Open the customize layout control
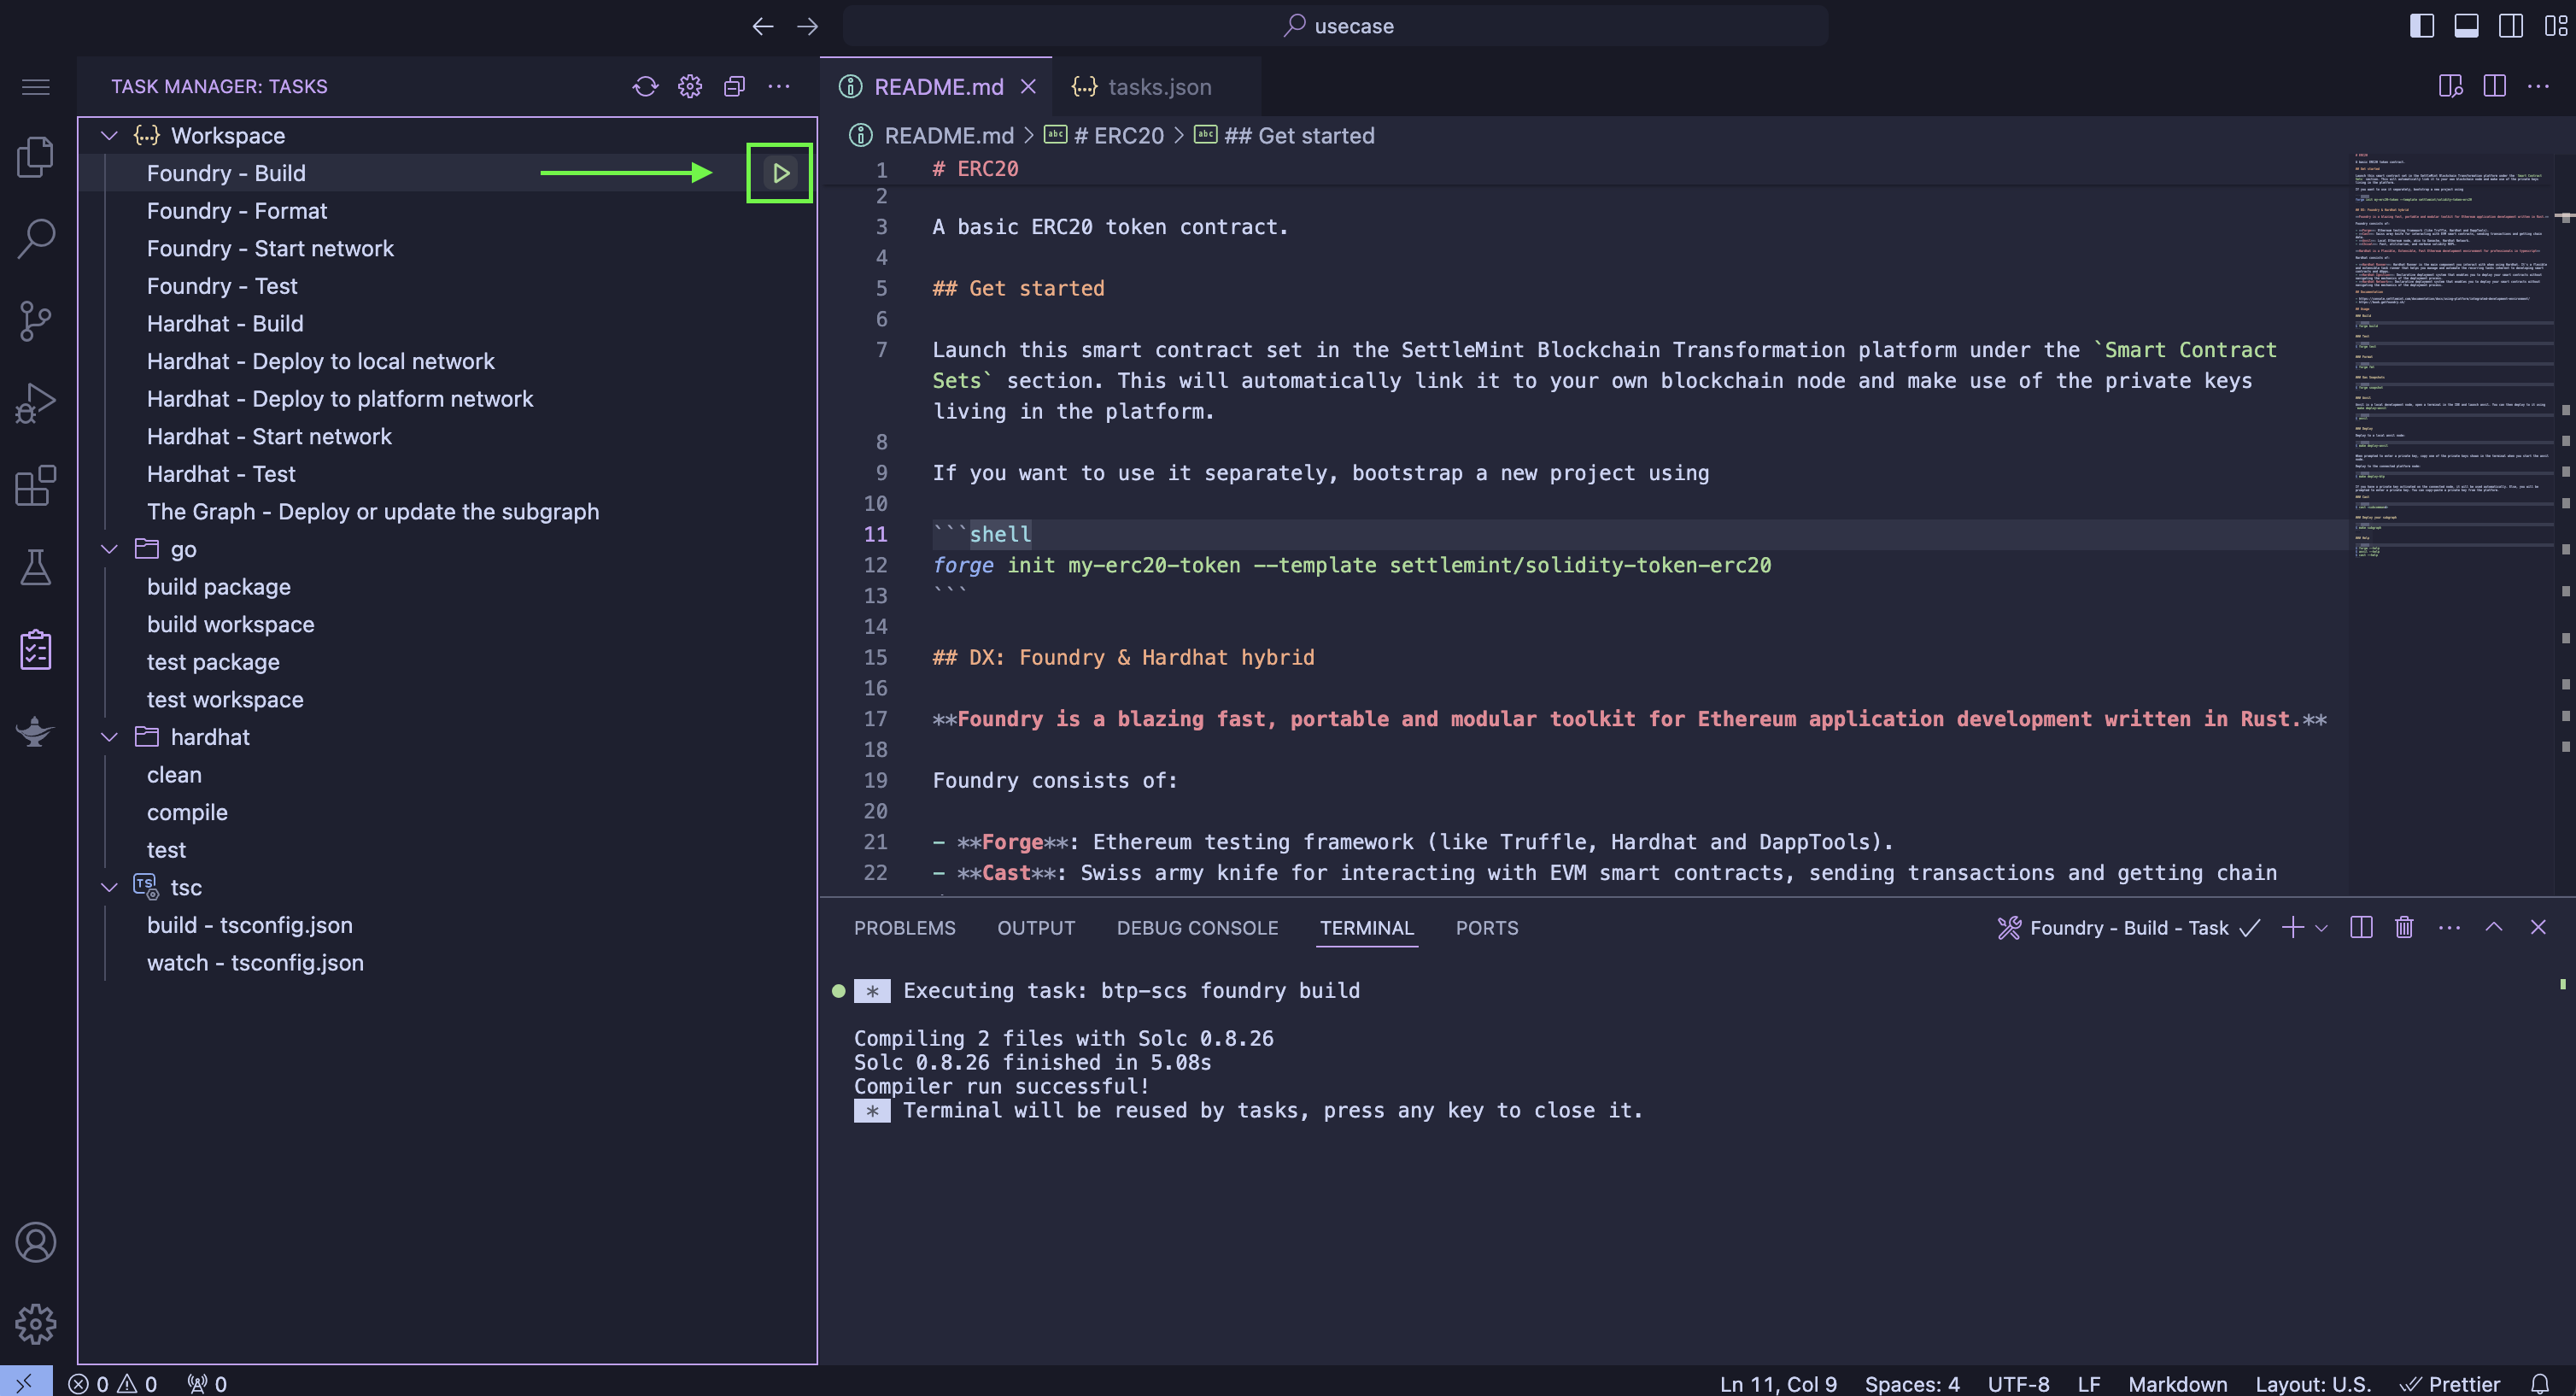 2556,26
